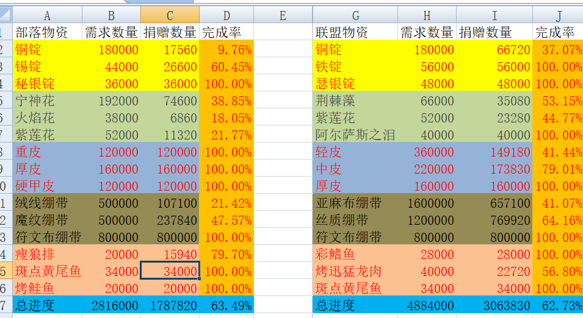Click the 亚麻布绷带 cell
Image resolution: width=583 pixels, height=318 pixels.
point(355,203)
